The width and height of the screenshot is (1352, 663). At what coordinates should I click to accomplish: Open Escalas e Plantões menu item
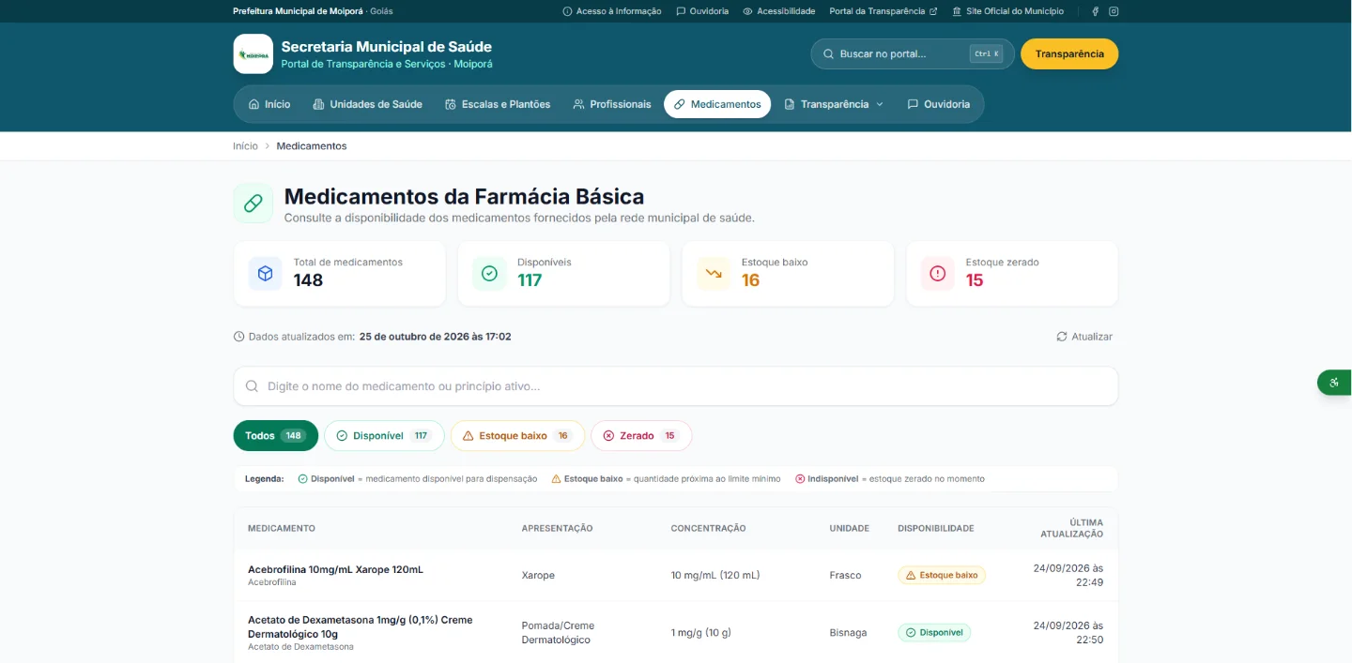(498, 104)
